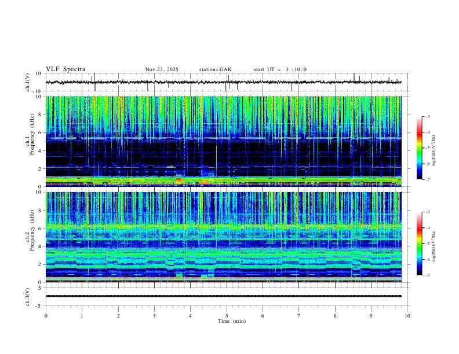The image size is (459, 354).
Task: Click the "VLF Spectra" plot title
Action: [x=65, y=69]
